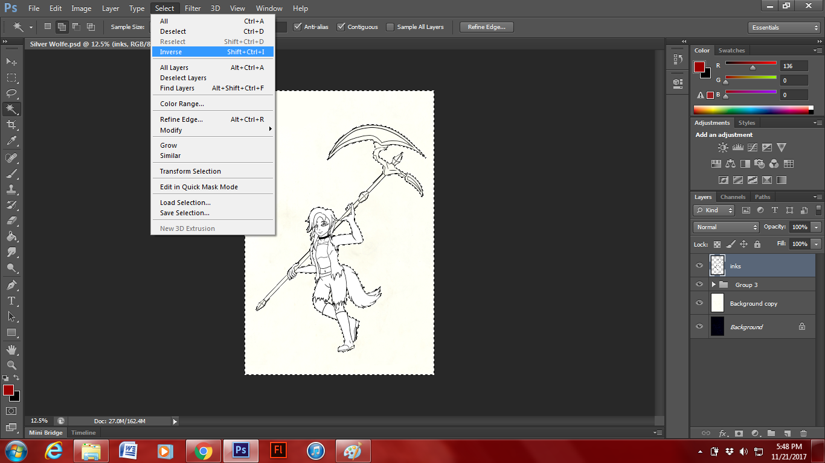This screenshot has width=825, height=463.
Task: Click the Refine Edge button
Action: pyautogui.click(x=486, y=27)
